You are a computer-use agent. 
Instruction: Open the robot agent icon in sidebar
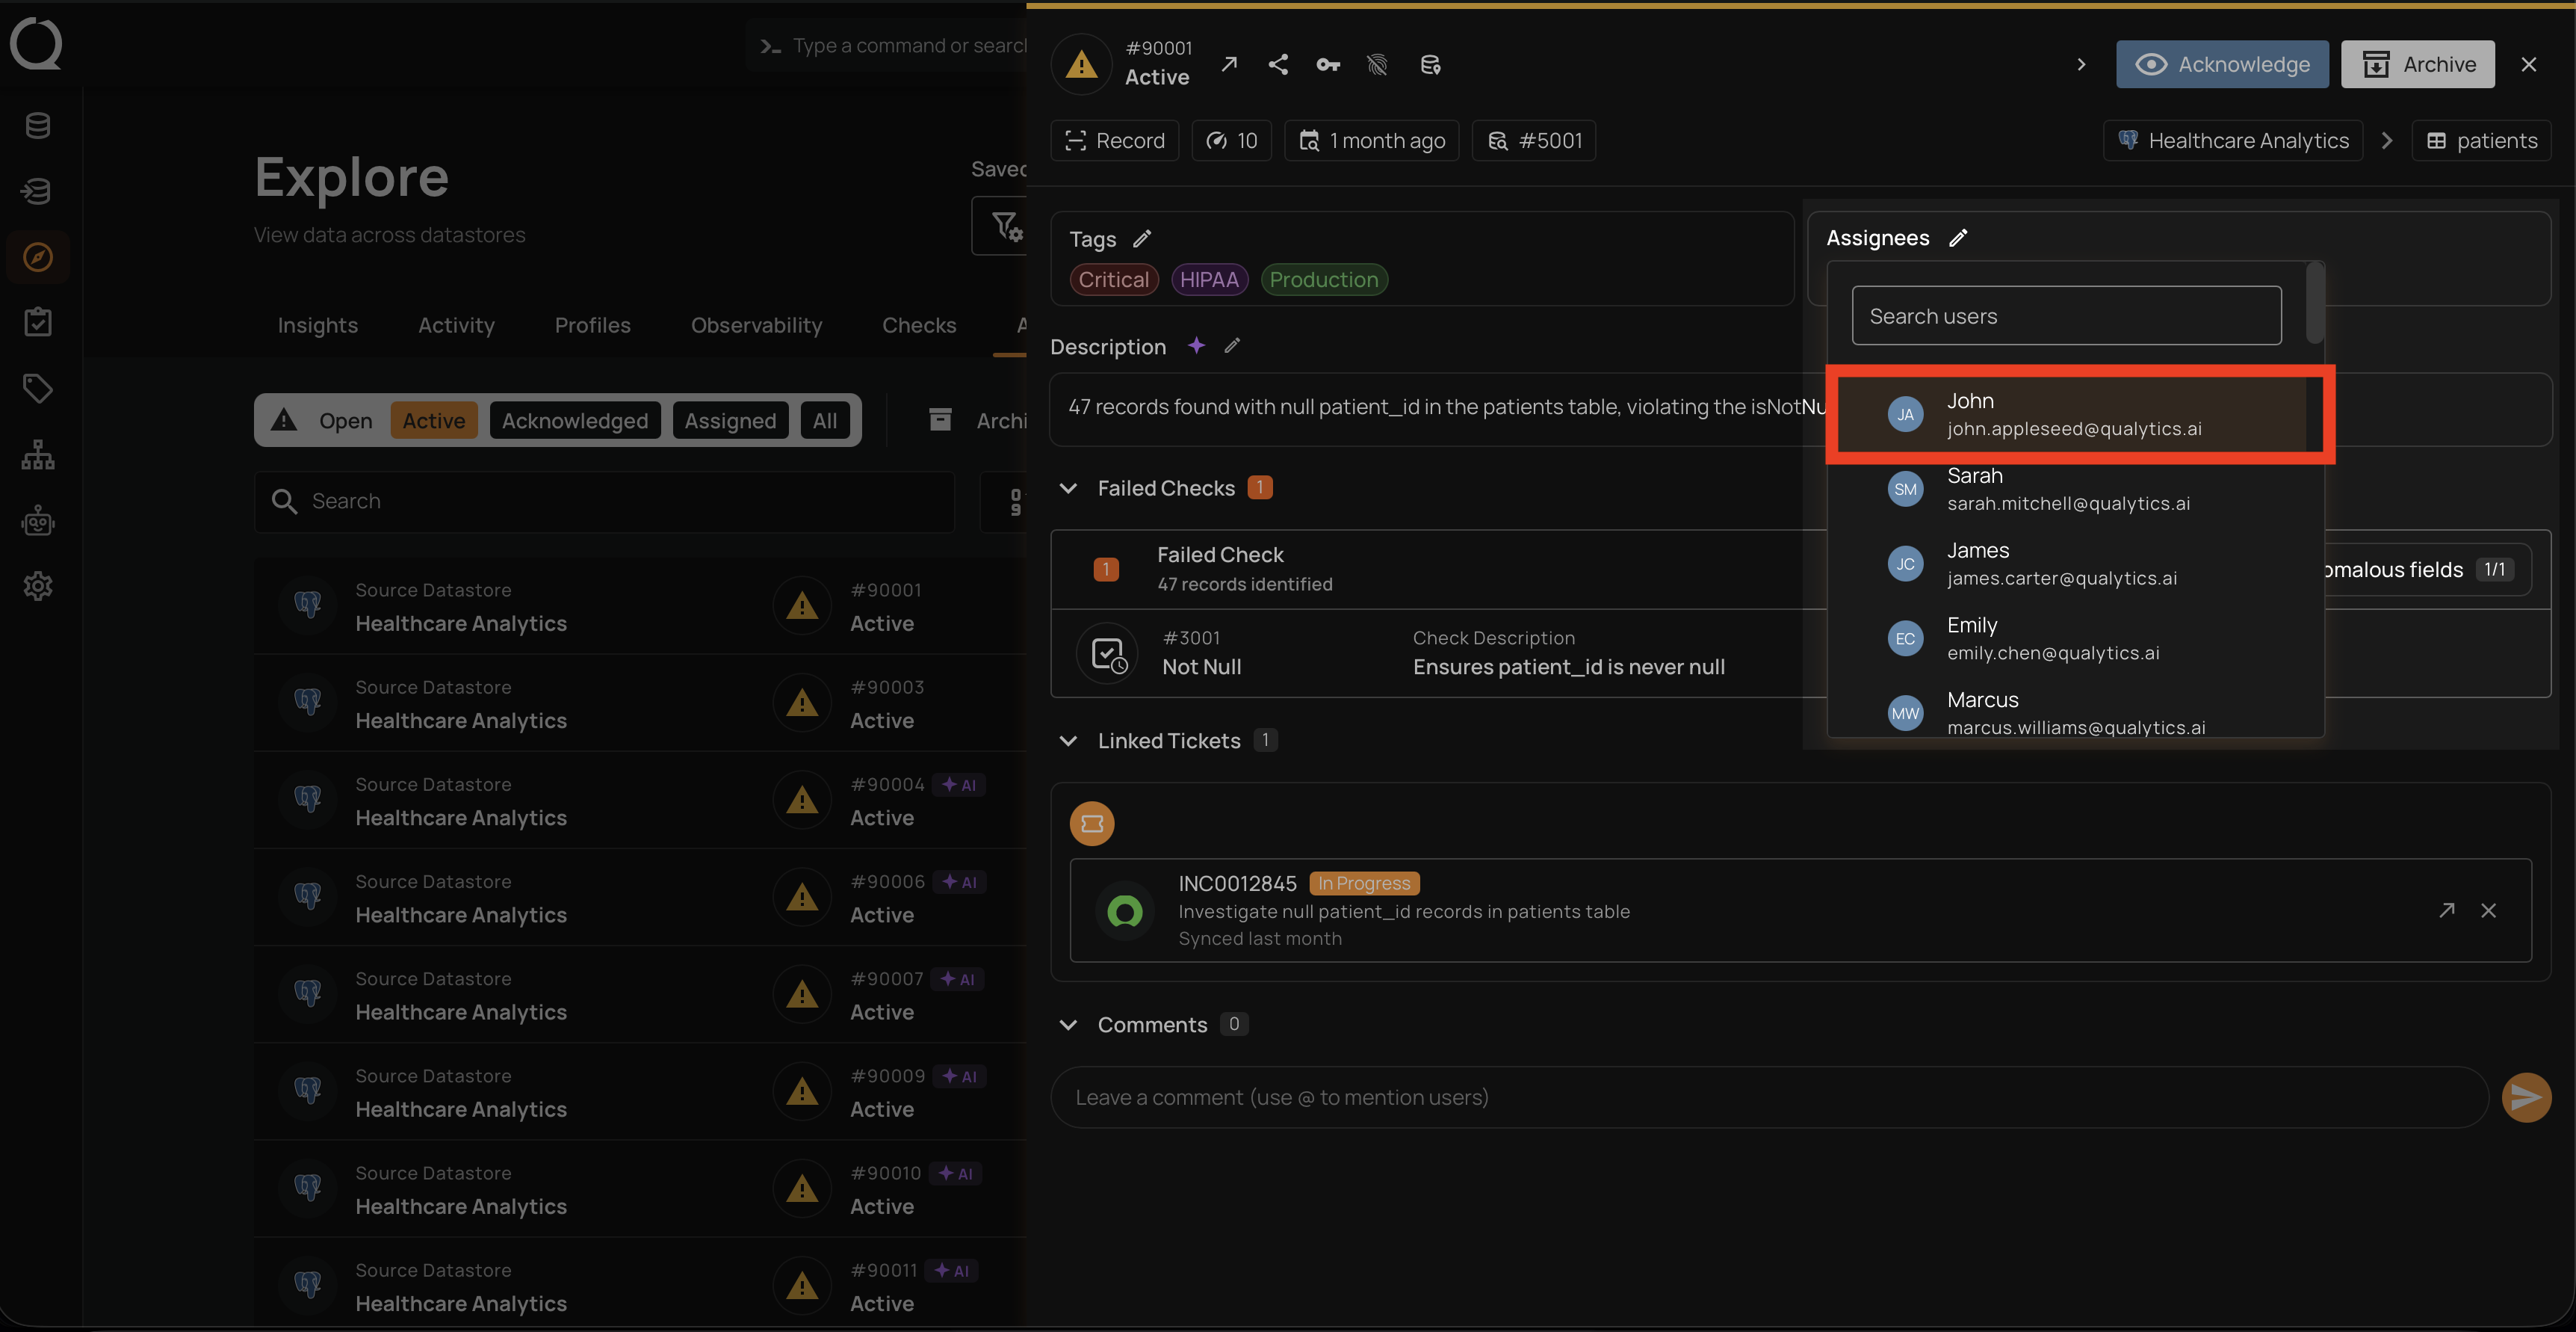(x=38, y=520)
